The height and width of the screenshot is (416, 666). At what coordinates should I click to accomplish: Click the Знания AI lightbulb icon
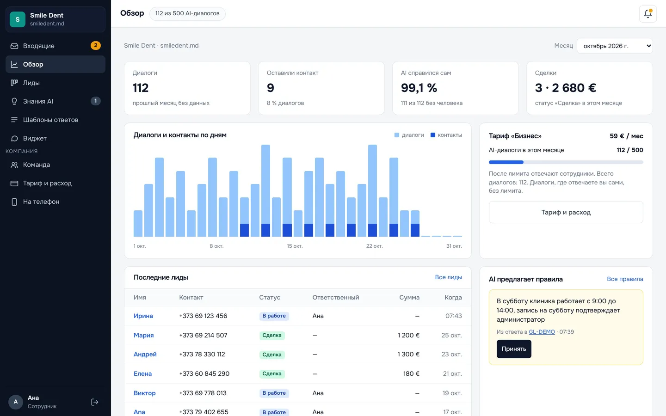pyautogui.click(x=14, y=101)
